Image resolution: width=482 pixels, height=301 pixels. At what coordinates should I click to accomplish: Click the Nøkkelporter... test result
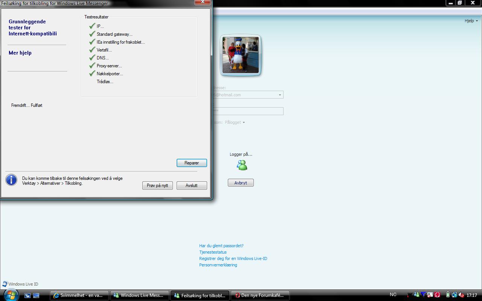coord(110,74)
